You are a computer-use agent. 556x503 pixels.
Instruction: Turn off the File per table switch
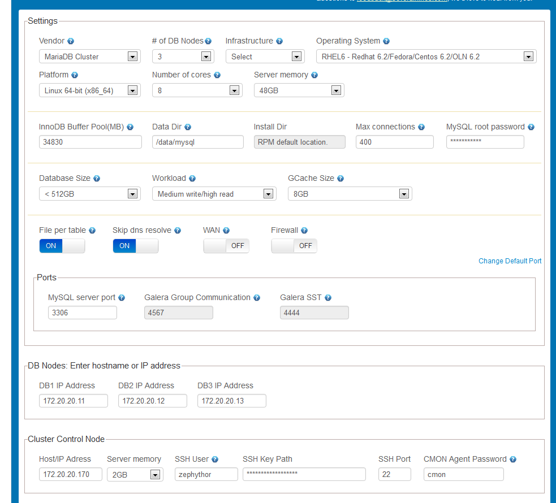(62, 246)
